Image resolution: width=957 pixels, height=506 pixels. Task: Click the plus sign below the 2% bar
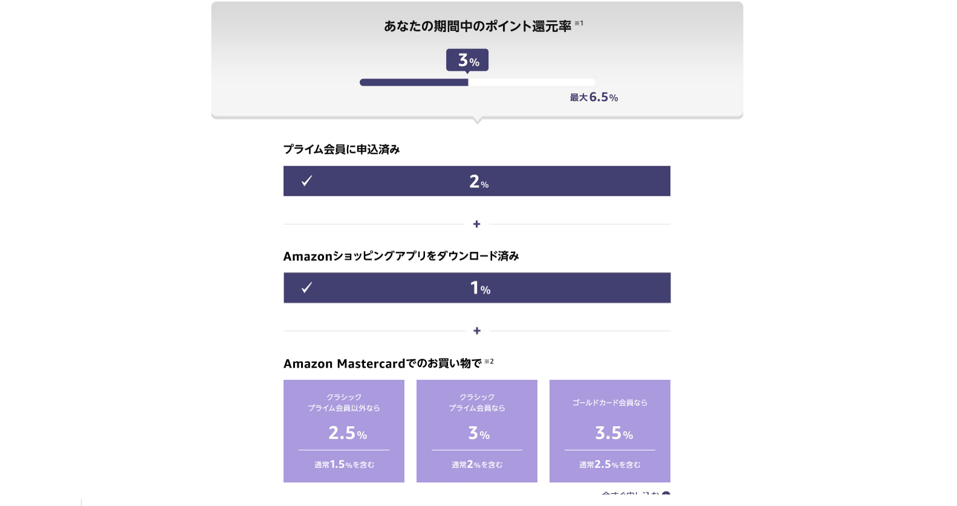point(477,224)
